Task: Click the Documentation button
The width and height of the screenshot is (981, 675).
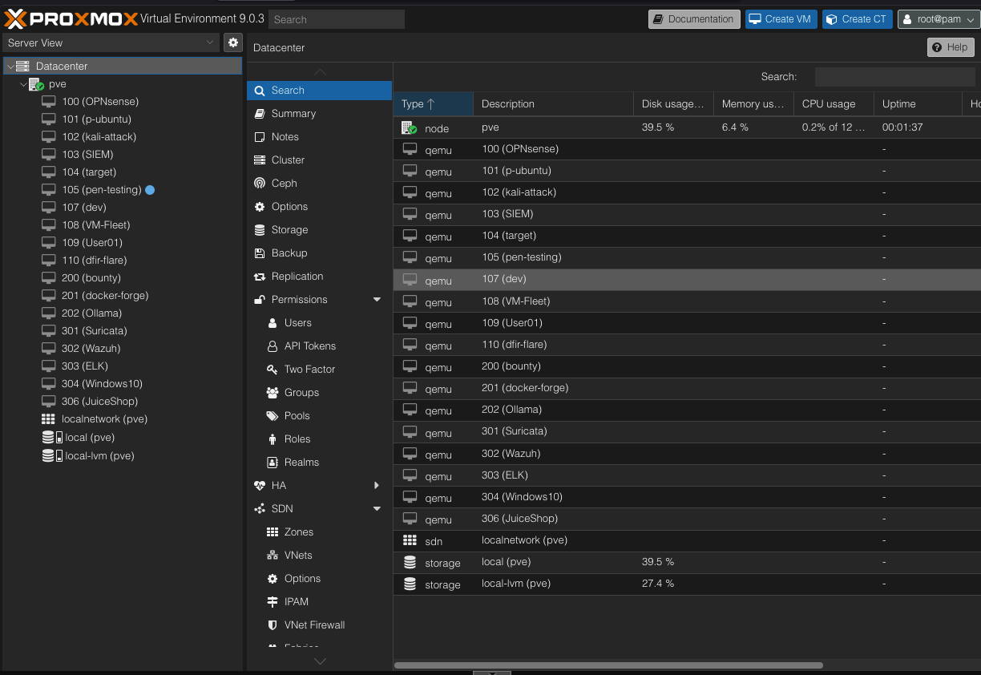Action: point(692,19)
